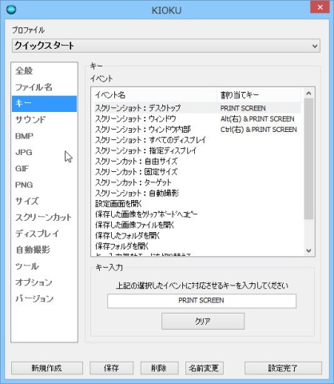Close the KIOKU window
The width and height of the screenshot is (334, 384).
pyautogui.click(x=320, y=7)
